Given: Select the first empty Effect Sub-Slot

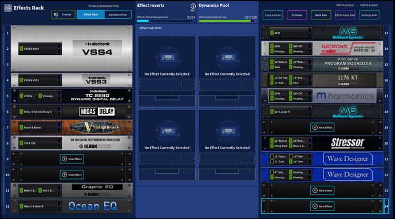Looking at the screenshot, I should [x=167, y=71].
